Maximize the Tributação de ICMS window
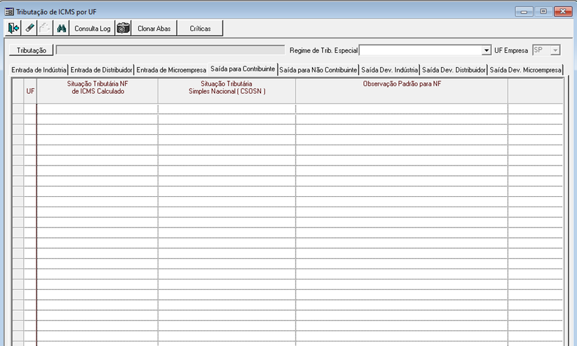Screen dimensions: 577x346 point(543,12)
